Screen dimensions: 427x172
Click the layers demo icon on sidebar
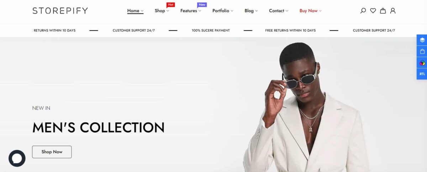point(422,40)
